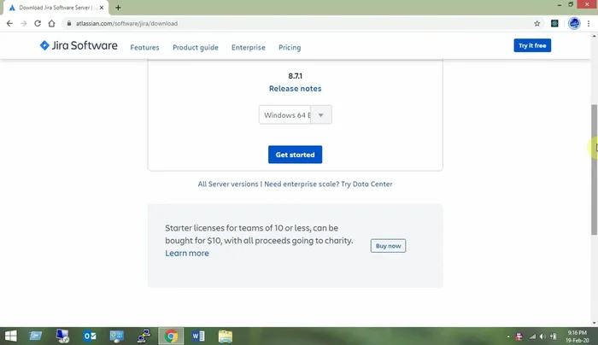The image size is (598, 345).
Task: Click the scrollbar up arrow
Action: 595,36
